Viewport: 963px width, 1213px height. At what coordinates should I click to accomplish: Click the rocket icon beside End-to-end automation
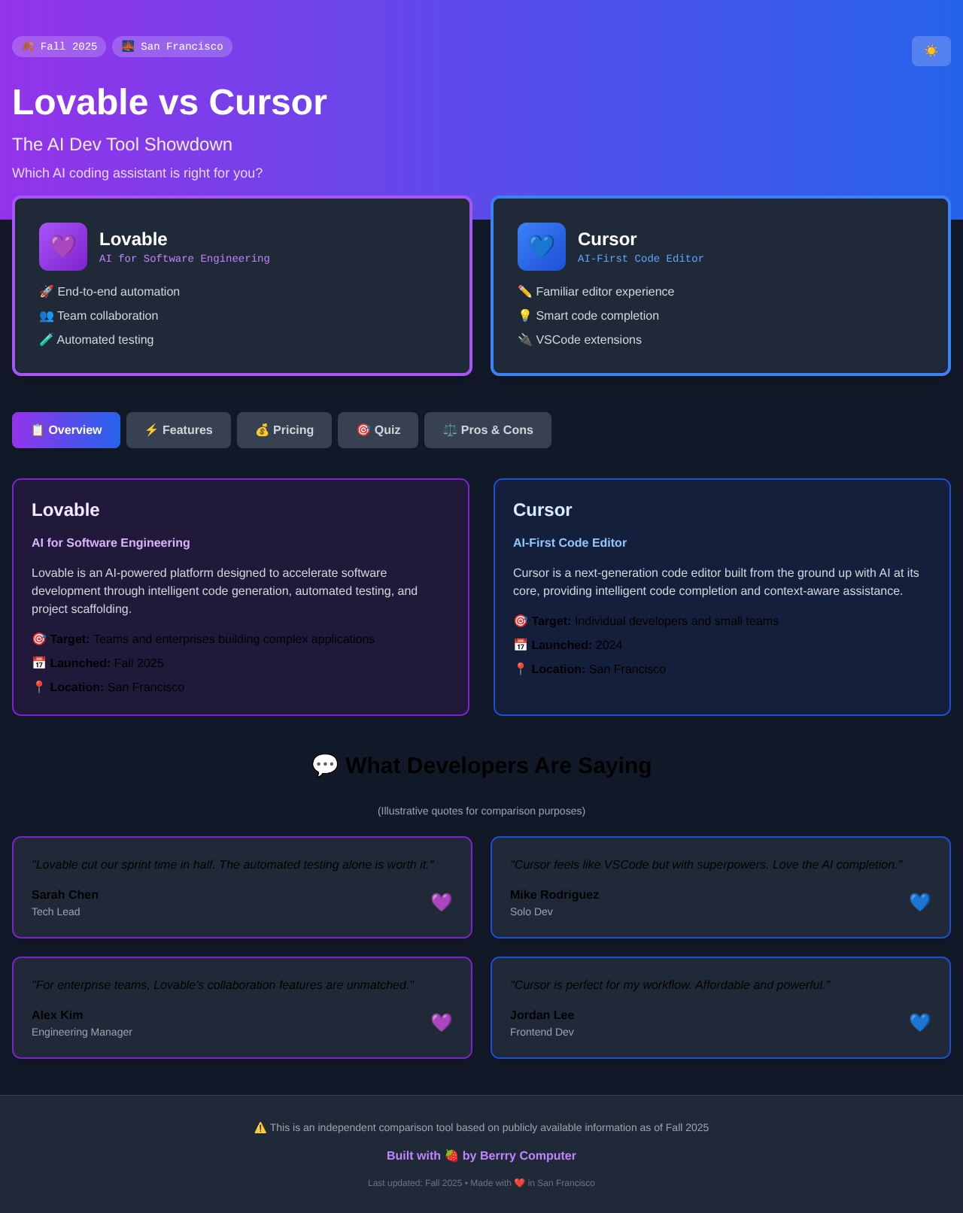pos(47,292)
